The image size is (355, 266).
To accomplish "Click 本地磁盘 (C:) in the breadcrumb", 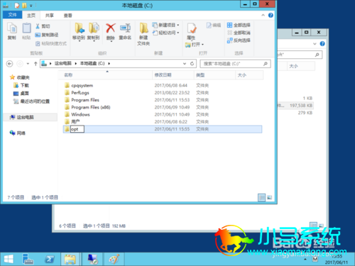I will (x=92, y=63).
